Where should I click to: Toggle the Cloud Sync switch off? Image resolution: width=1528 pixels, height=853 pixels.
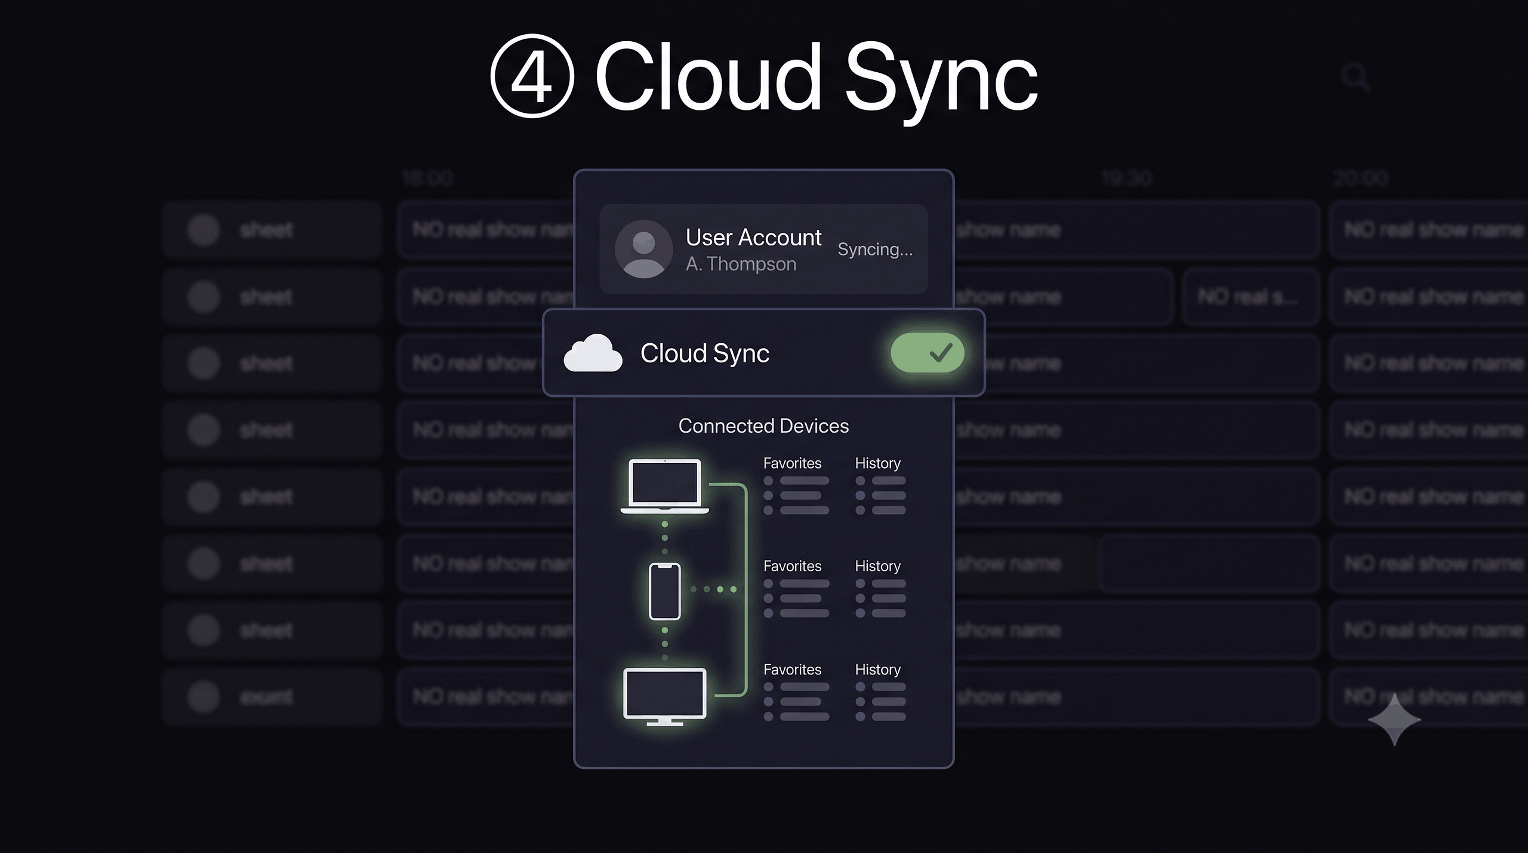point(927,353)
